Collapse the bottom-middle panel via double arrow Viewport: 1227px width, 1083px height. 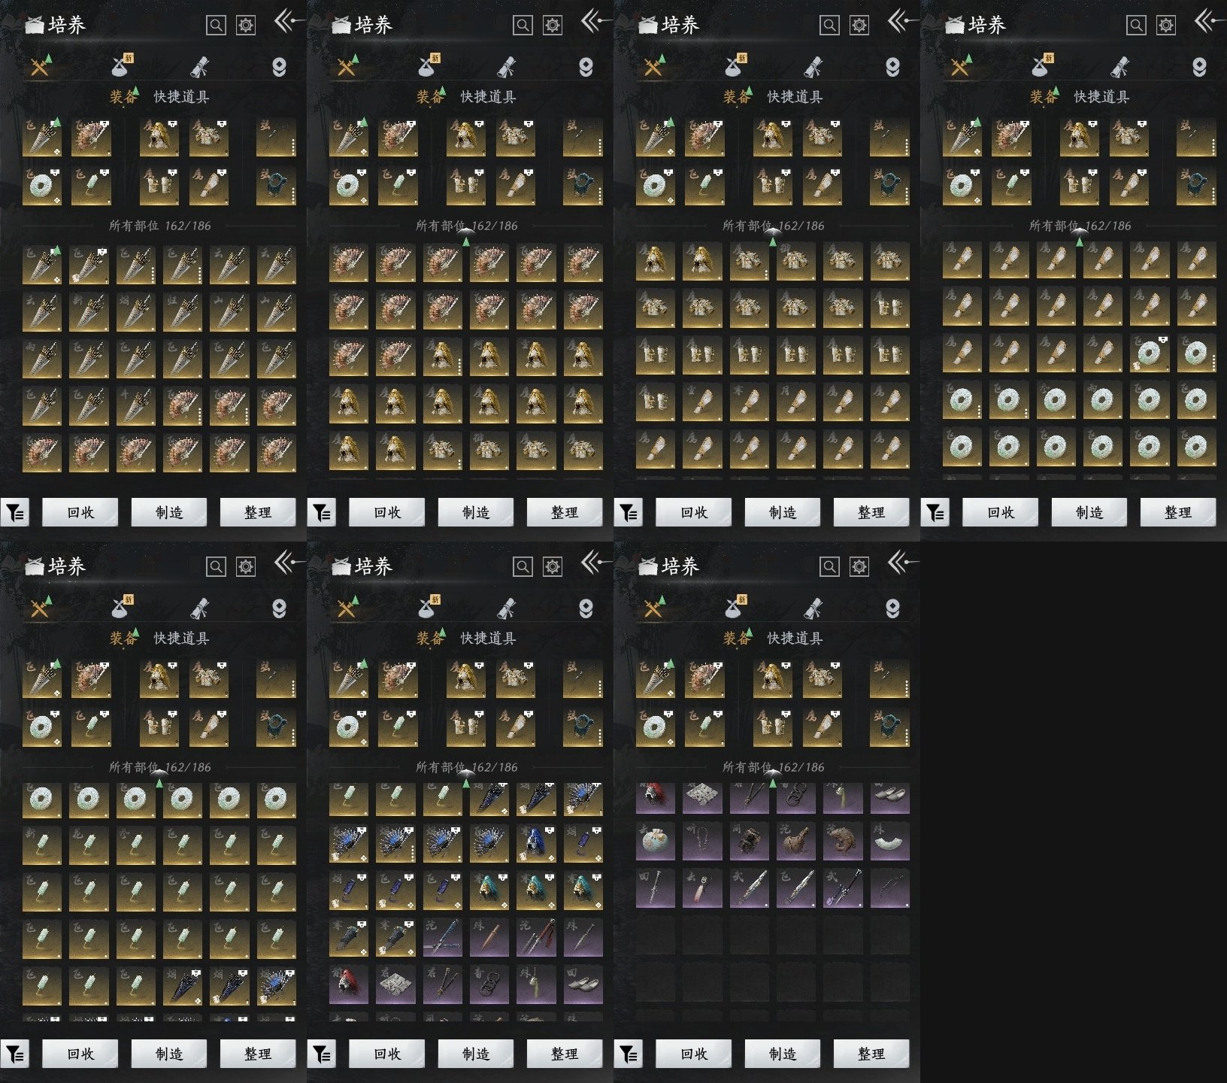point(595,563)
